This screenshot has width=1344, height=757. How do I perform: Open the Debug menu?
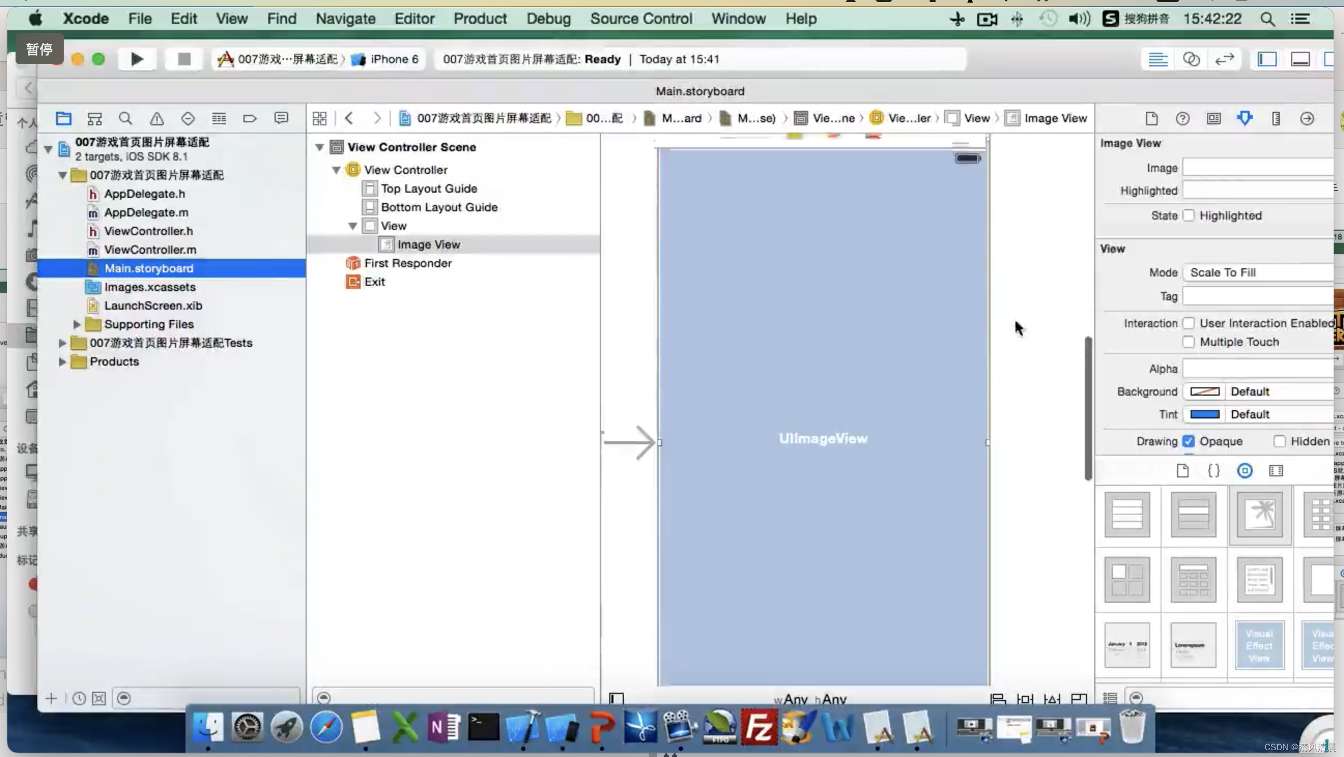pos(548,19)
